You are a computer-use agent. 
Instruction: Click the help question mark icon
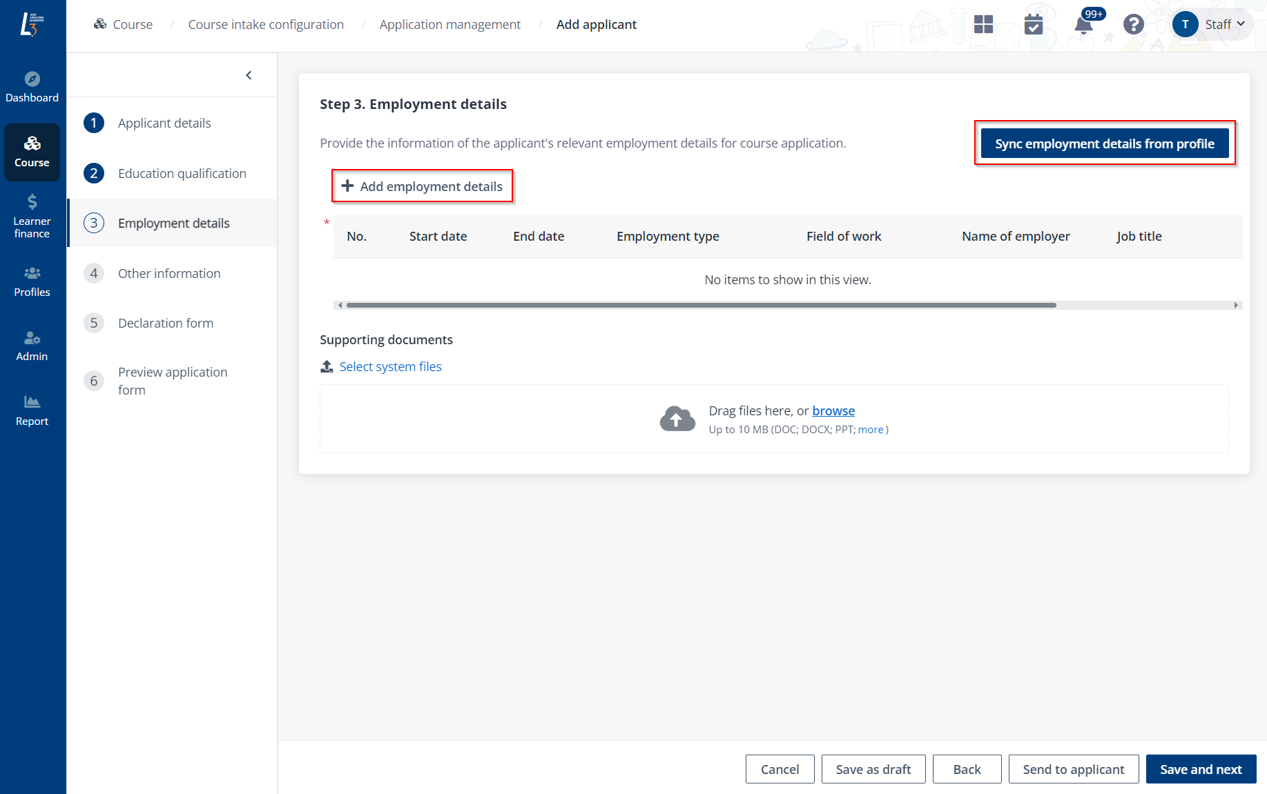1133,25
